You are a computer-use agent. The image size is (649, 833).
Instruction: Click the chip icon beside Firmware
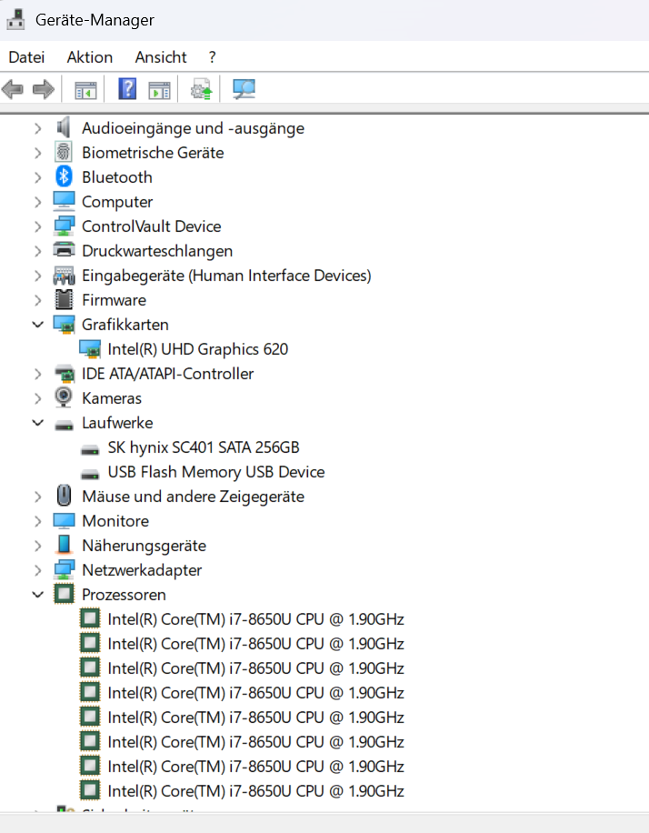click(64, 299)
